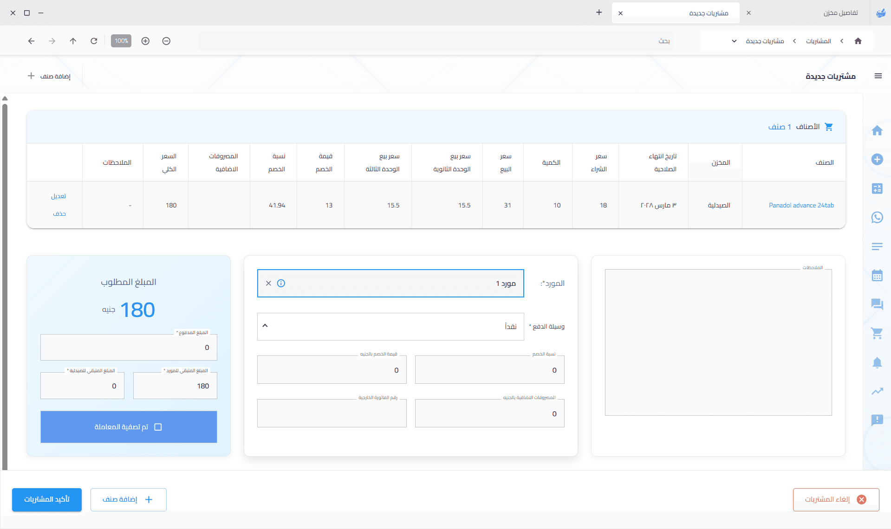Image resolution: width=891 pixels, height=529 pixels.
Task: Open the chat messages sidebar icon
Action: pos(877,304)
